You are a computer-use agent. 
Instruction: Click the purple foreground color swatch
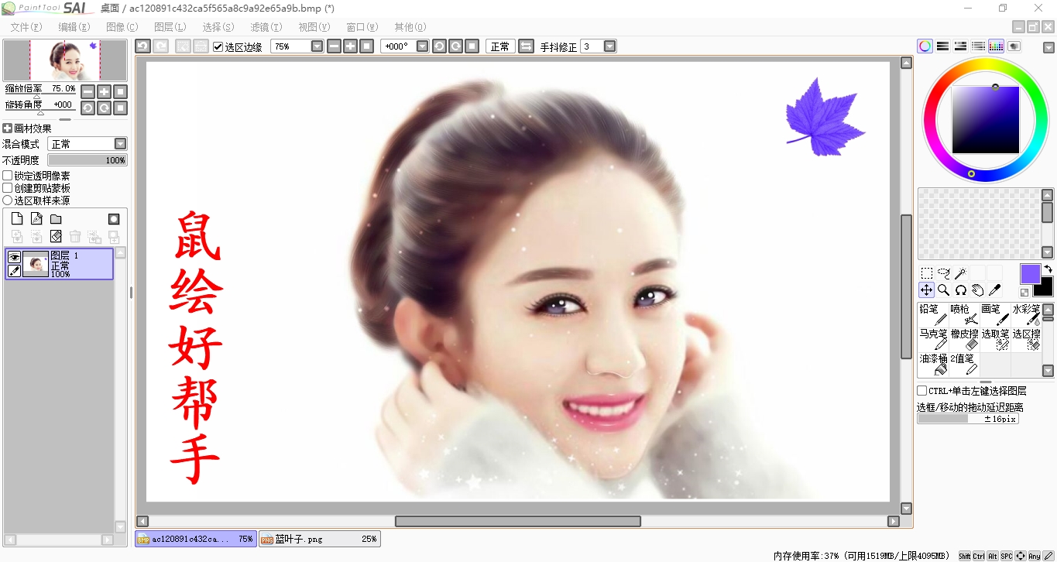click(x=1030, y=274)
